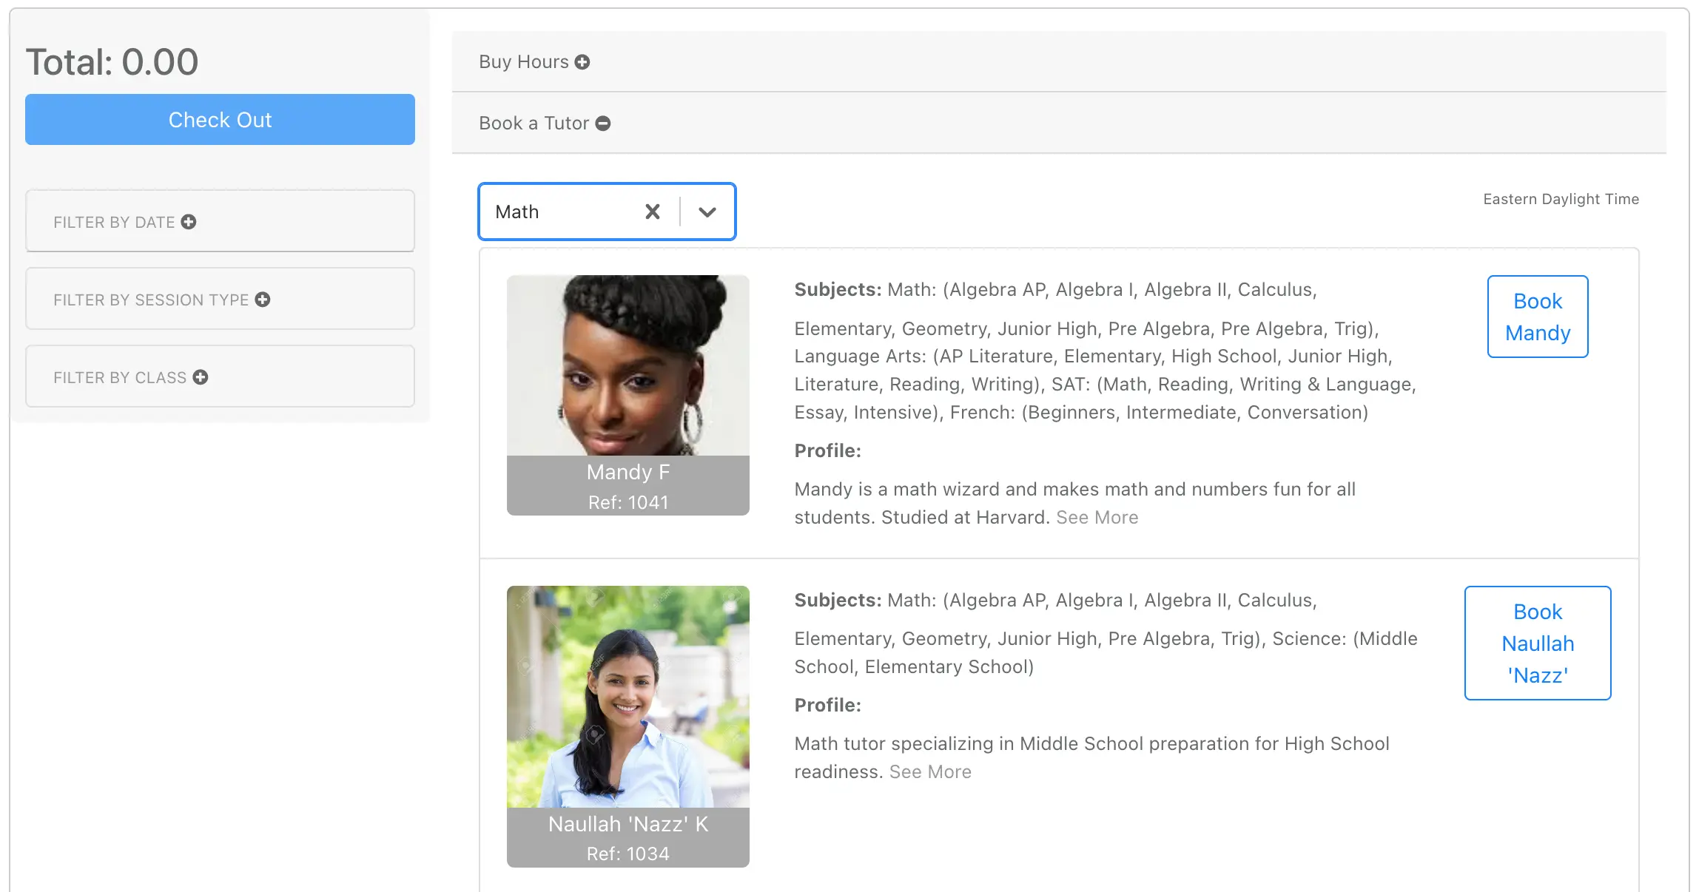Click the Check Out button
Screen dimensions: 1699x892
pos(220,120)
